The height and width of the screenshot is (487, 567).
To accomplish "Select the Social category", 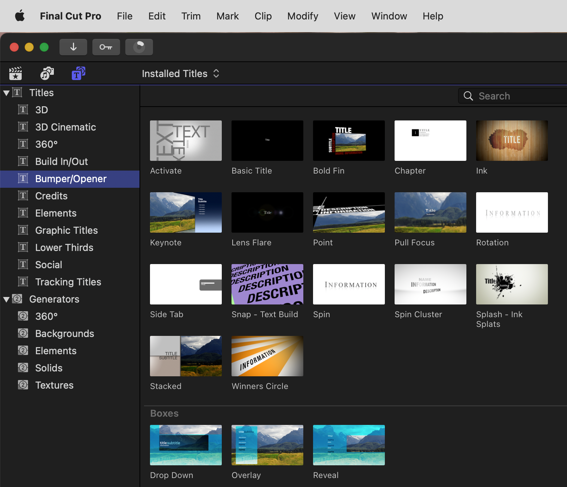I will pos(70,265).
